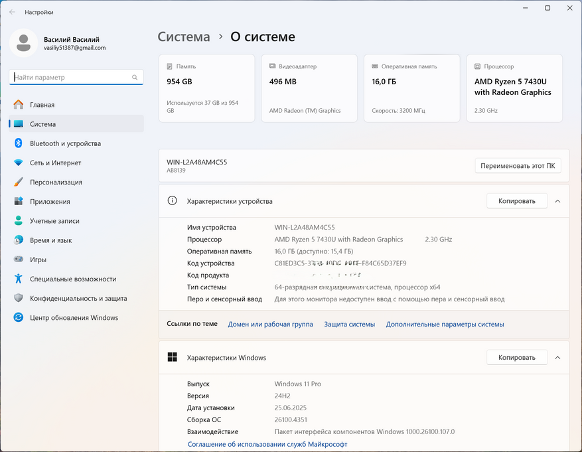Viewport: 582px width, 452px height.
Task: Open Bluetooth и устройства section
Action: click(x=65, y=143)
